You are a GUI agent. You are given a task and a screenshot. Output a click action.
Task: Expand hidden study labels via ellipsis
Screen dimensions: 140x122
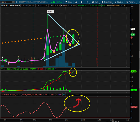(127, 5)
